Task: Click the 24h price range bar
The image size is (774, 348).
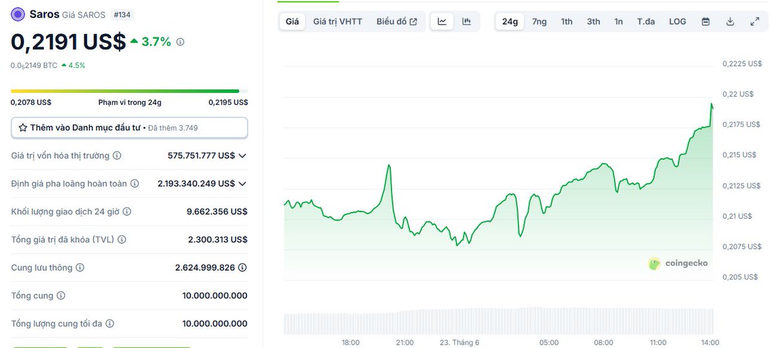Action: pyautogui.click(x=129, y=91)
